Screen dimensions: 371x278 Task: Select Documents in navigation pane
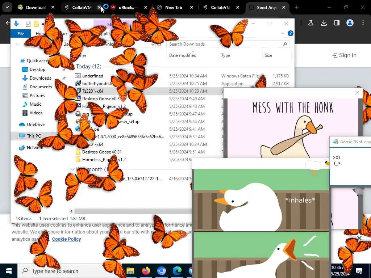40,87
